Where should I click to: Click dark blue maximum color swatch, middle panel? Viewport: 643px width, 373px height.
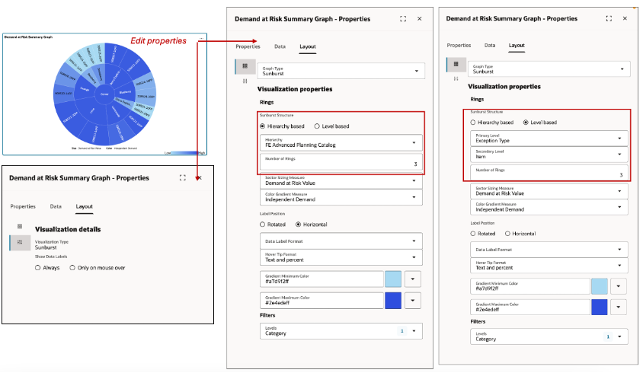(x=393, y=301)
